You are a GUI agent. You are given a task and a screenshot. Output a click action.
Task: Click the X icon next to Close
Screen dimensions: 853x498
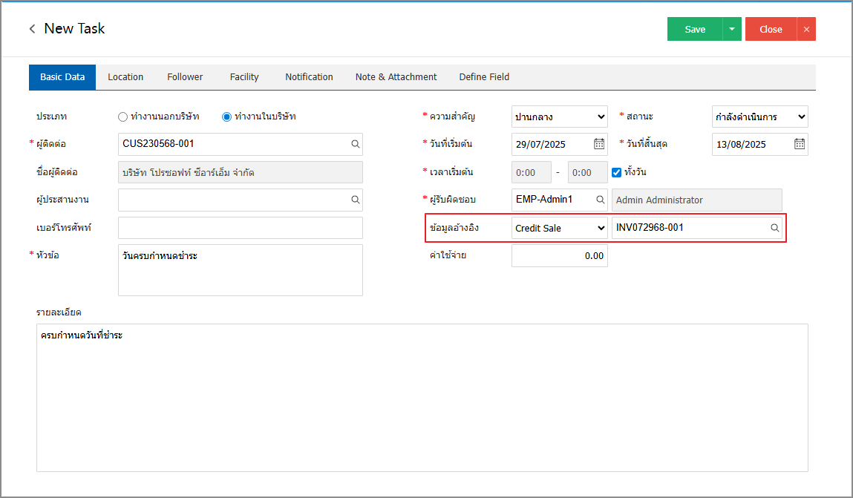pyautogui.click(x=806, y=29)
